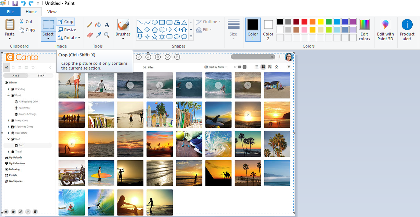Click the Edit colors button
420x217 pixels.
click(x=364, y=30)
